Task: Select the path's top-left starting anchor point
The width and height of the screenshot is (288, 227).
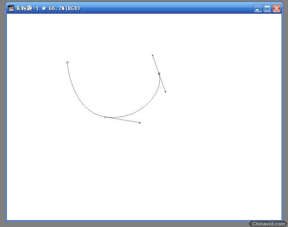Action: click(x=68, y=62)
